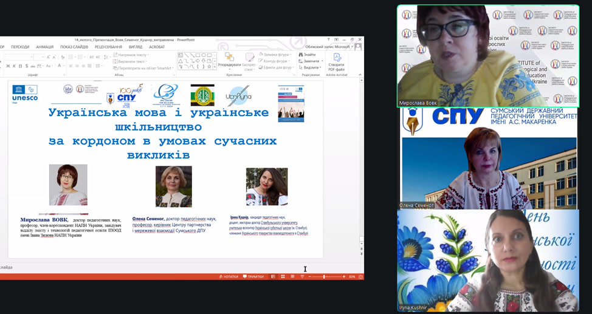Click Fit slide to window icon
This screenshot has height=314, width=592.
pyautogui.click(x=360, y=276)
